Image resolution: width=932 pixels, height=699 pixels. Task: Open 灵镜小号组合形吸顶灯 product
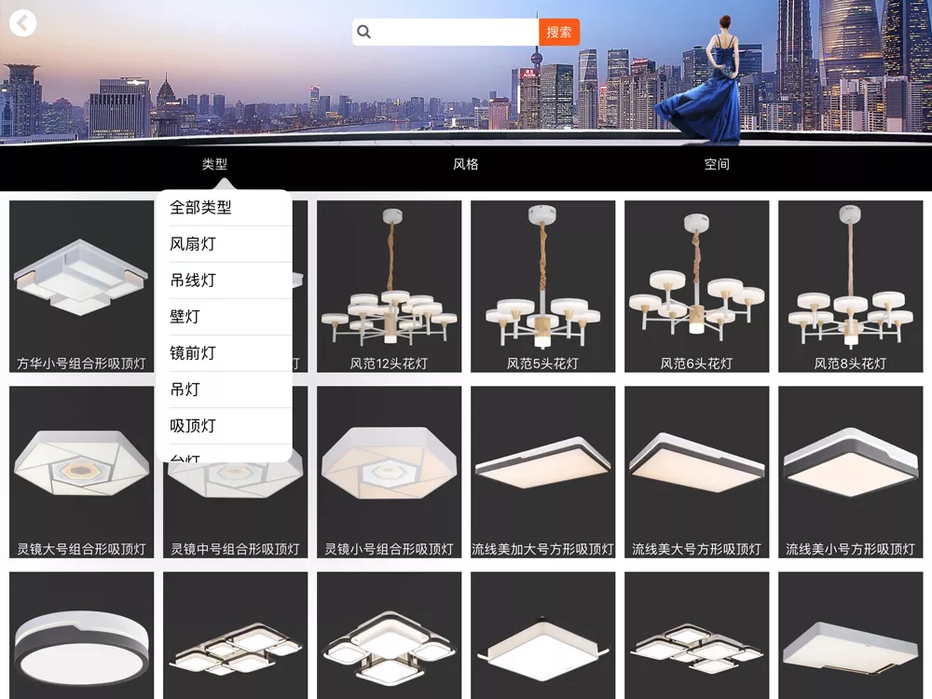pyautogui.click(x=389, y=472)
